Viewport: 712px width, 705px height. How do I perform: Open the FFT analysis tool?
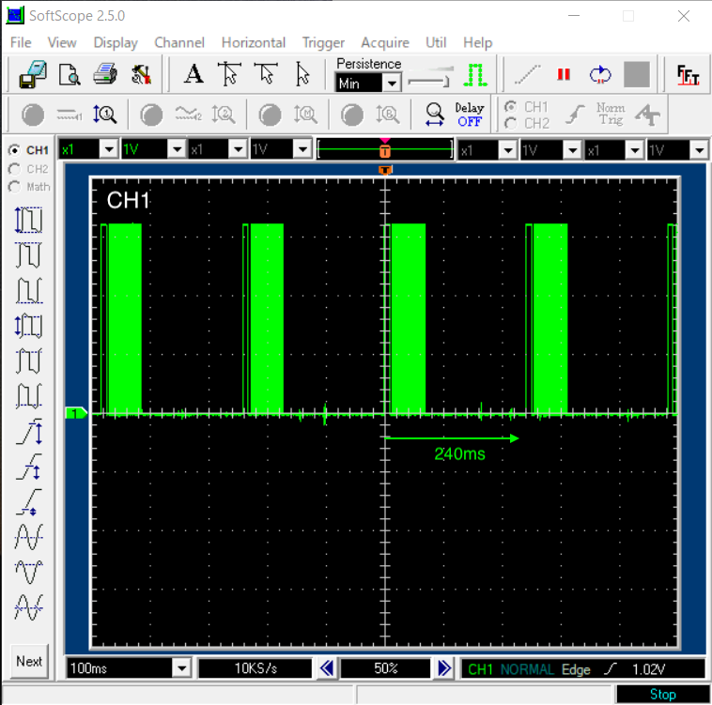(x=689, y=74)
